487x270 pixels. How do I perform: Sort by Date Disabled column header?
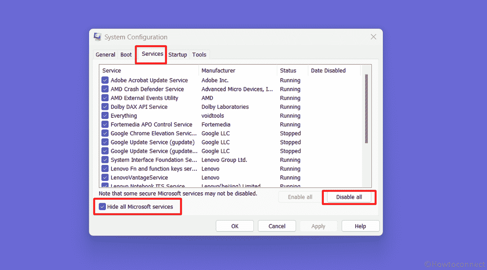(334, 70)
